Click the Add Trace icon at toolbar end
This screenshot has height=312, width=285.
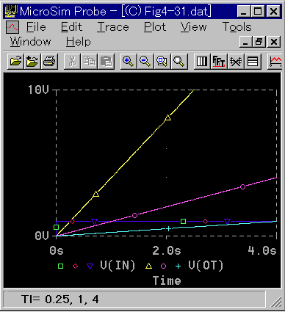pyautogui.click(x=275, y=62)
